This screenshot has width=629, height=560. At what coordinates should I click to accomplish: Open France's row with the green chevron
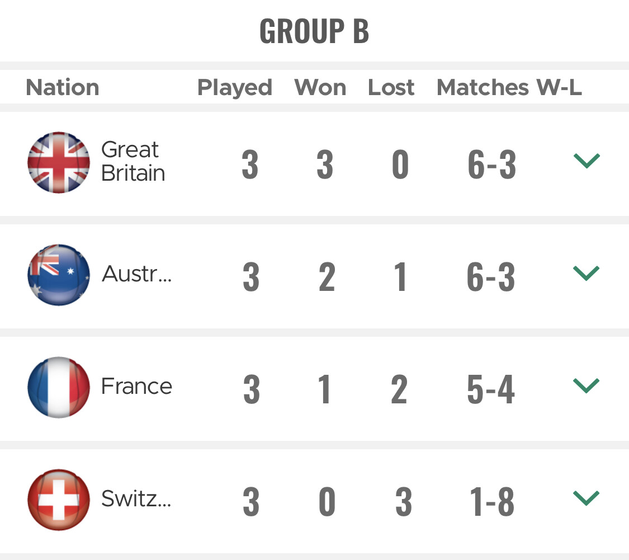click(x=587, y=385)
